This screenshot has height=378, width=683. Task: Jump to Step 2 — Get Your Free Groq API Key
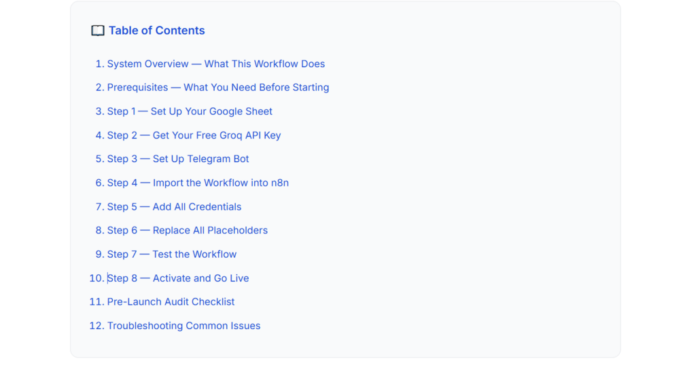tap(194, 135)
